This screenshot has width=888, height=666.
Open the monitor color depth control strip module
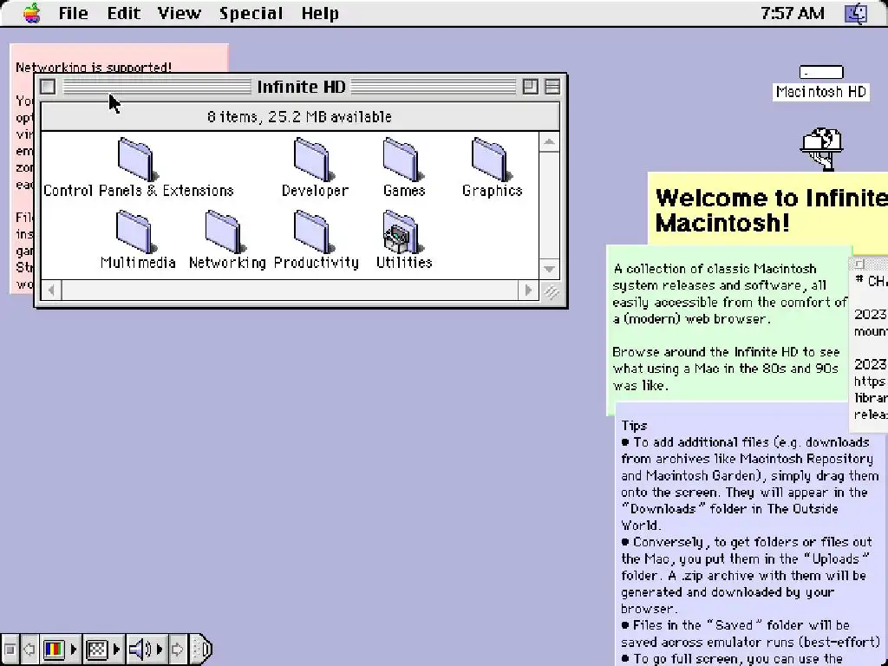60,649
